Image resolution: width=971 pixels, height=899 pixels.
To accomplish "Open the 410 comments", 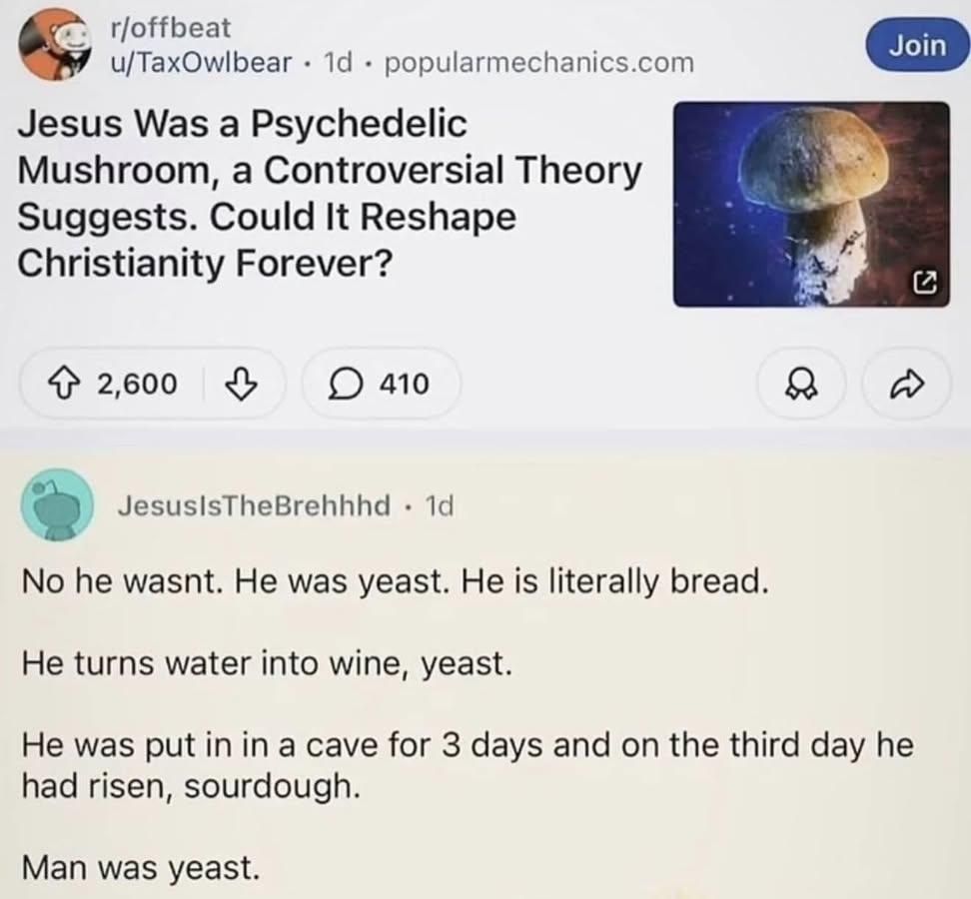I will [380, 383].
